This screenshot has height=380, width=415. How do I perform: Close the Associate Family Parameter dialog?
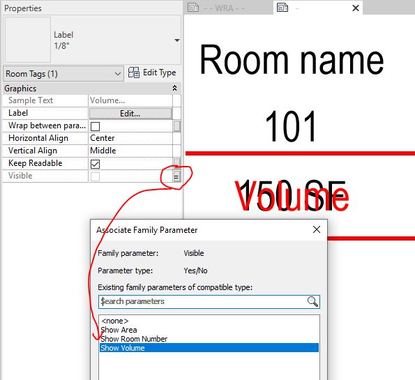[x=317, y=229]
